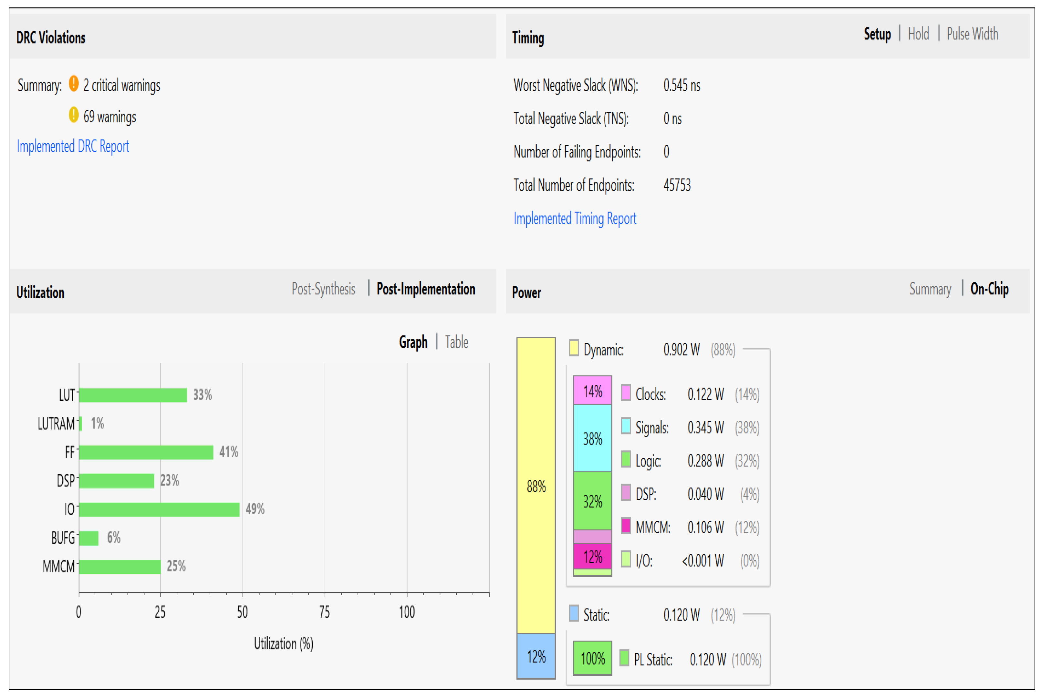
Task: Click the magenta MMCM legend swatch
Action: [625, 526]
